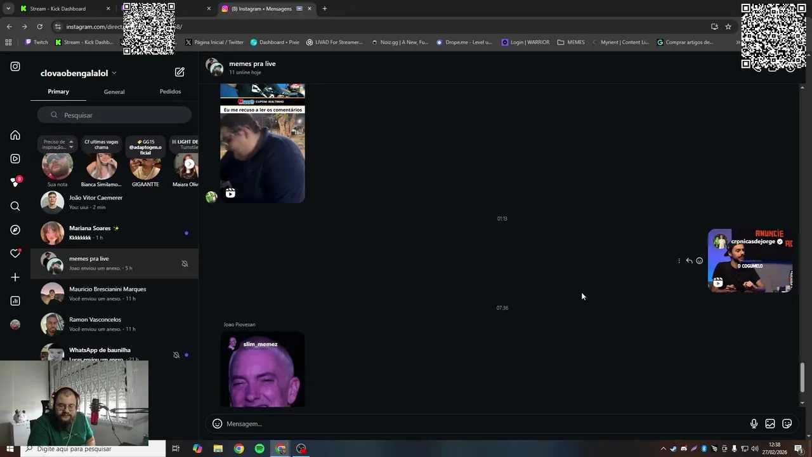812x457 pixels.
Task: Reply to the cronicasdejorge reel message
Action: [x=689, y=261]
